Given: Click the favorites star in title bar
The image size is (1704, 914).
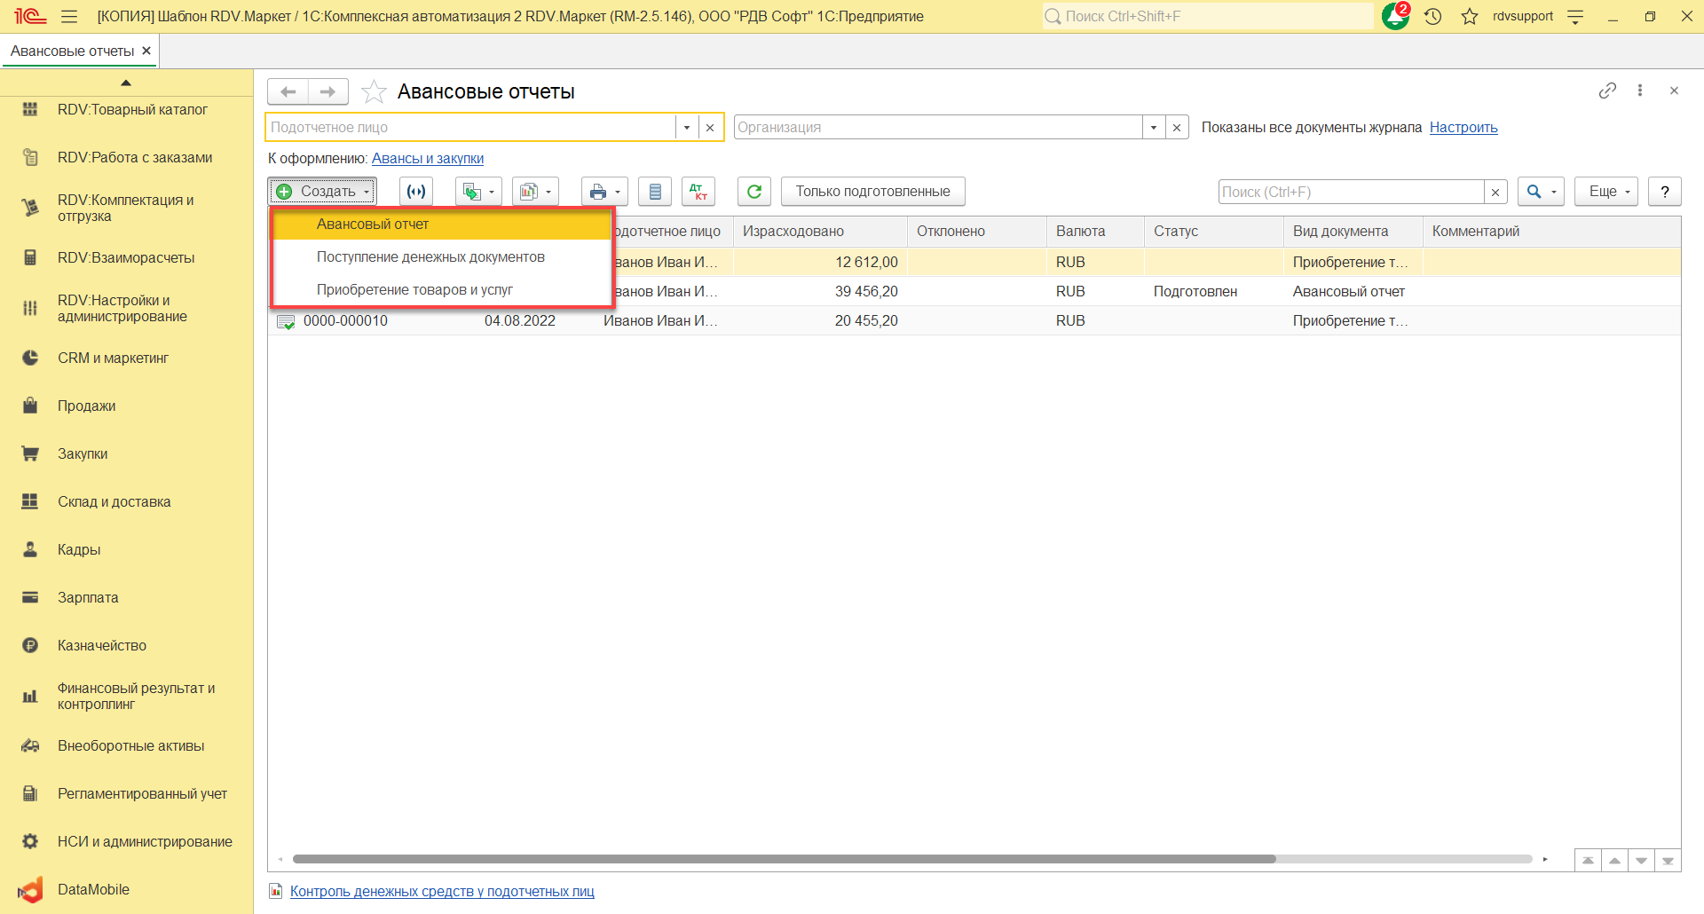Looking at the screenshot, I should [x=1470, y=17].
